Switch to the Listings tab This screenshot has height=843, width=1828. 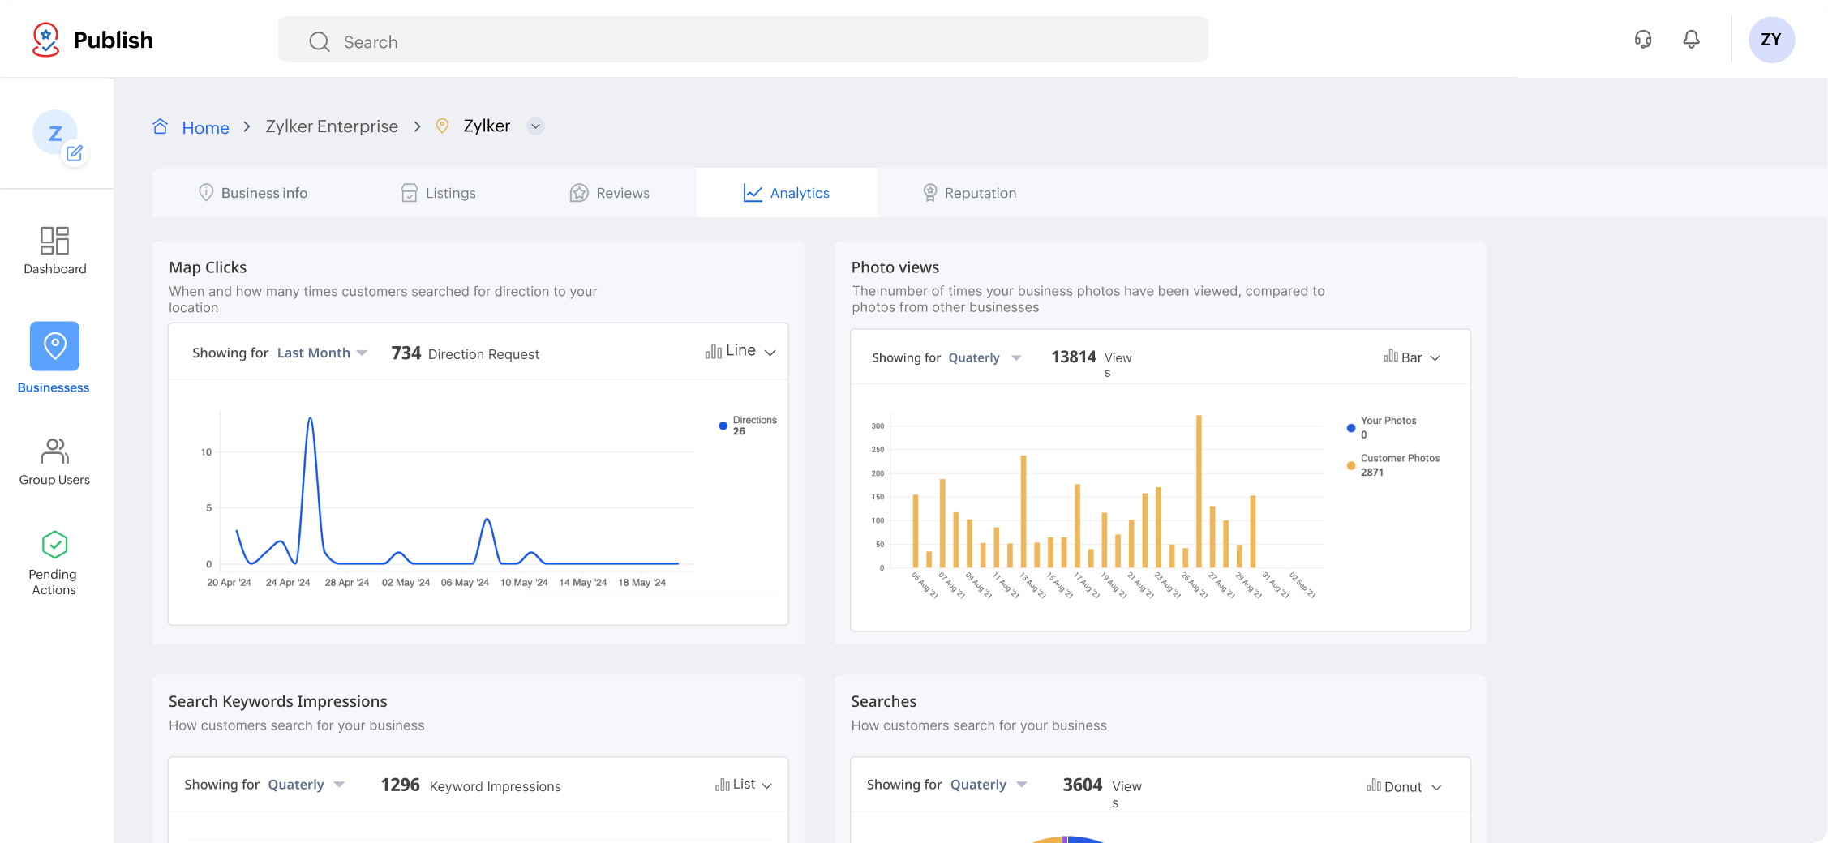click(439, 193)
